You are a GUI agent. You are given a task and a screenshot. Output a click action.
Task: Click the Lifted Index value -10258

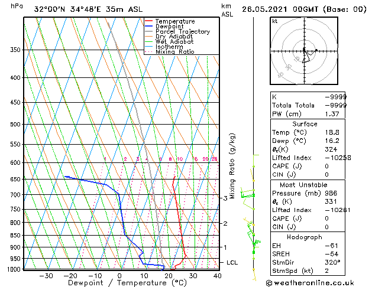(x=338, y=158)
